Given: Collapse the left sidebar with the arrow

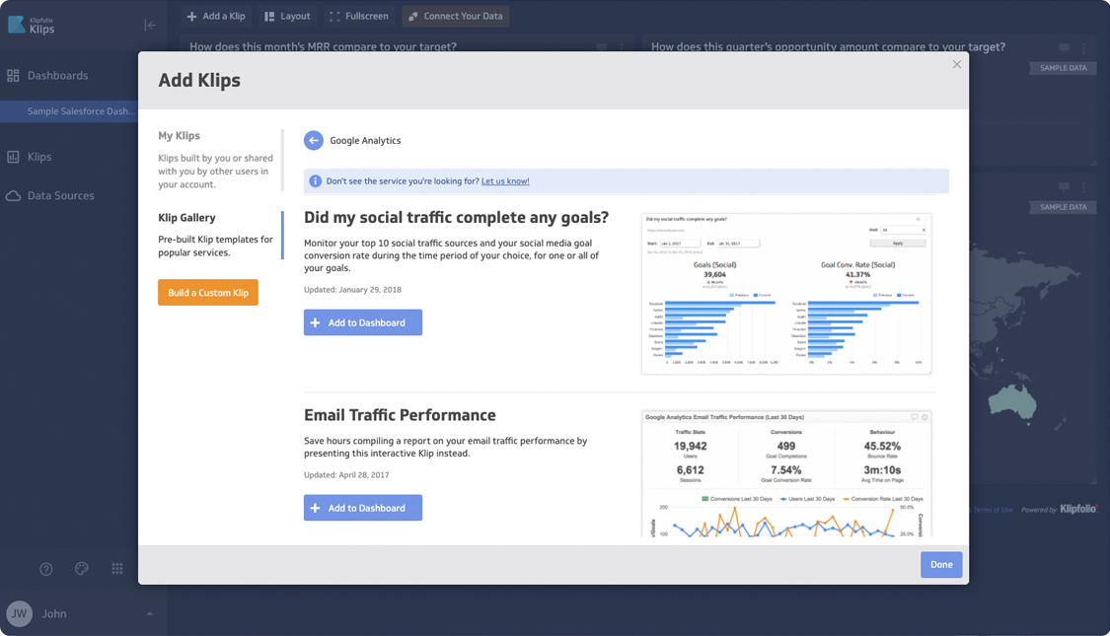Looking at the screenshot, I should pos(150,26).
